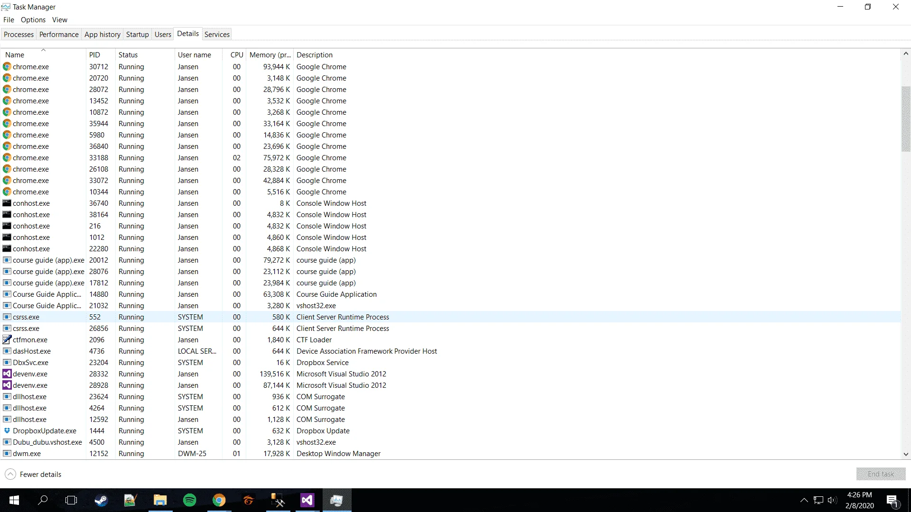This screenshot has width=911, height=512.
Task: Click the vertical scrollbar thumb
Action: pyautogui.click(x=906, y=119)
